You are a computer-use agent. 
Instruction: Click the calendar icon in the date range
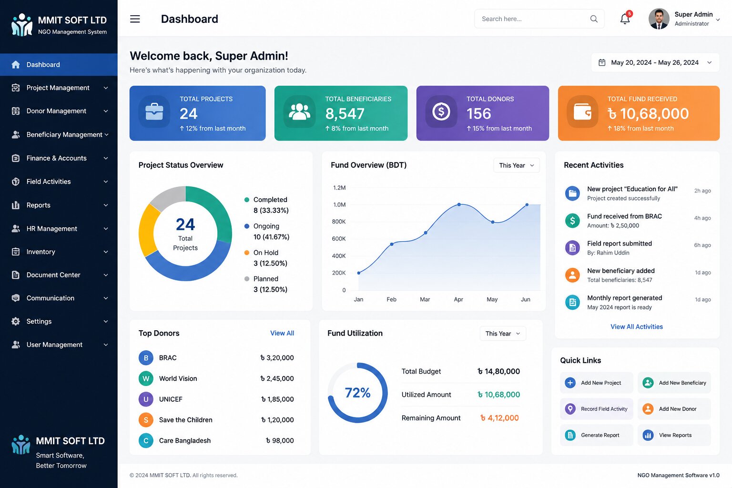click(602, 62)
